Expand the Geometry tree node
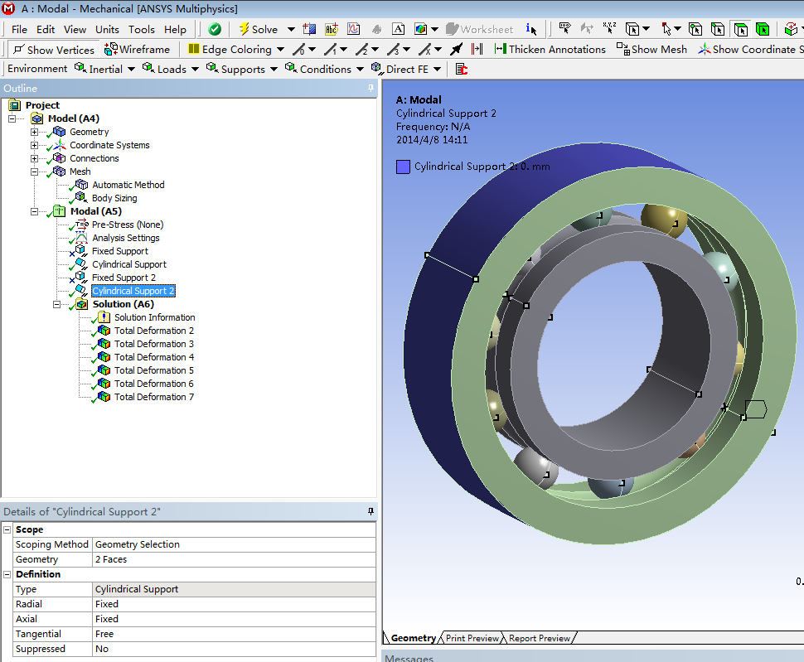The width and height of the screenshot is (804, 662). coord(34,132)
